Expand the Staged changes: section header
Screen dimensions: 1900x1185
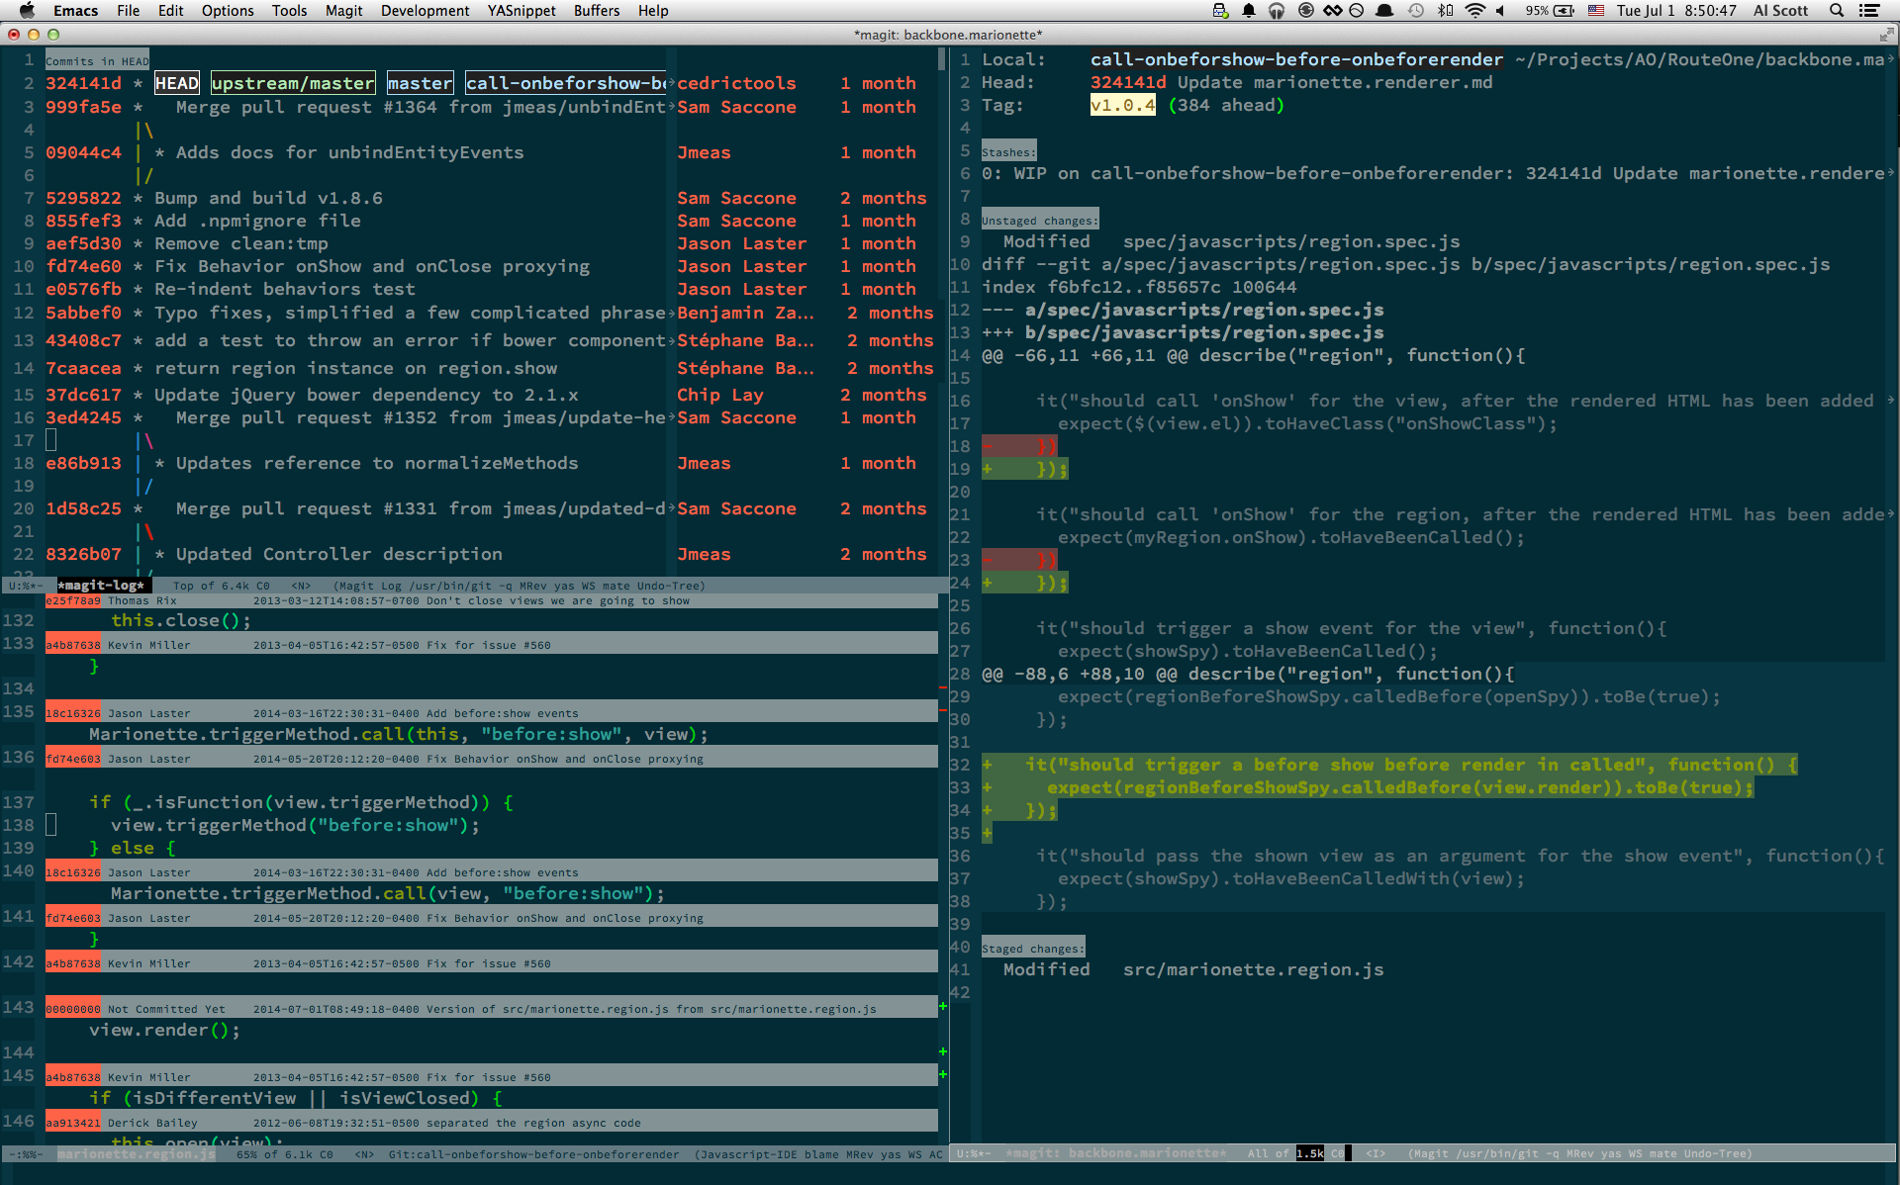click(1033, 948)
